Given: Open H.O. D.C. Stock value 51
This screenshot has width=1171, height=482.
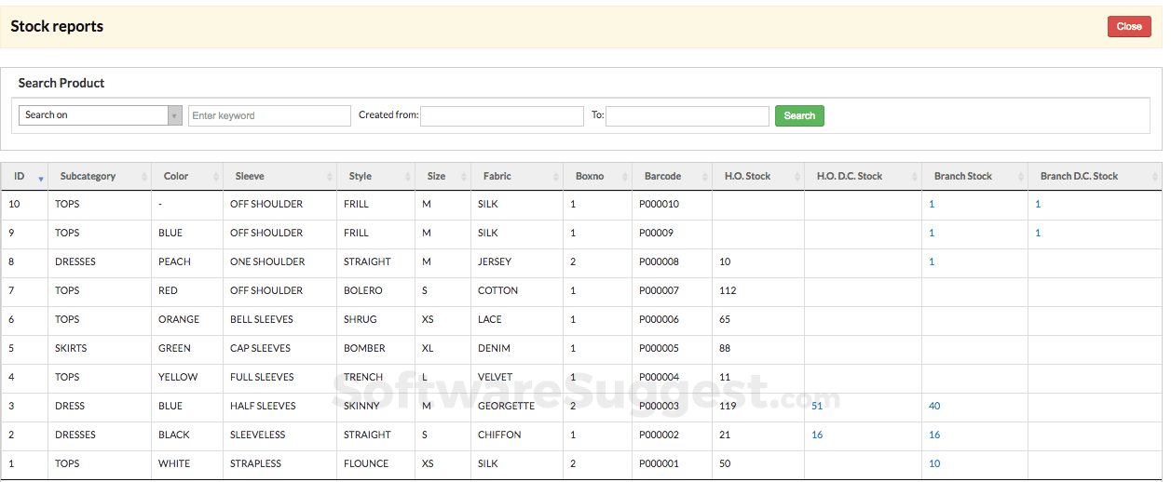Looking at the screenshot, I should 817,406.
